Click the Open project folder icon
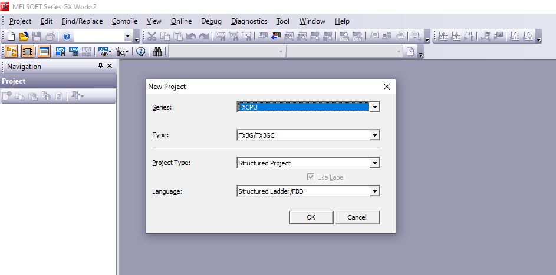The height and width of the screenshot is (275, 556). 24,36
